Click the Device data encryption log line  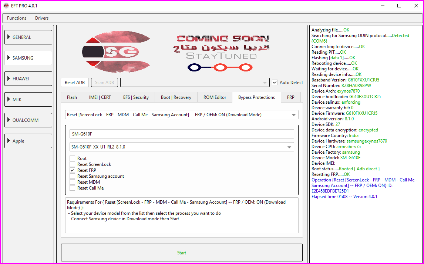(345, 130)
